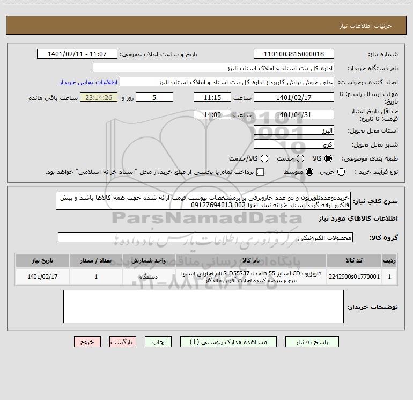Click the گروه کالا field محصولات الکترونیکی
This screenshot has height=400, width=413.
pyautogui.click(x=205, y=237)
